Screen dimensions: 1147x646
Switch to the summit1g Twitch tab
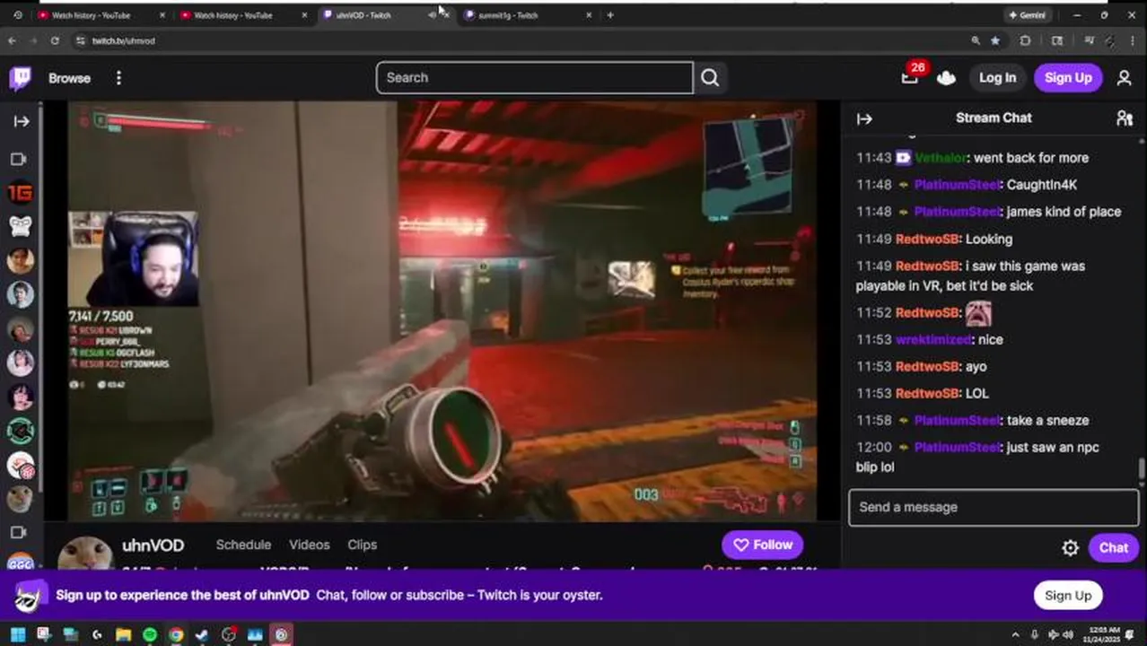point(530,15)
